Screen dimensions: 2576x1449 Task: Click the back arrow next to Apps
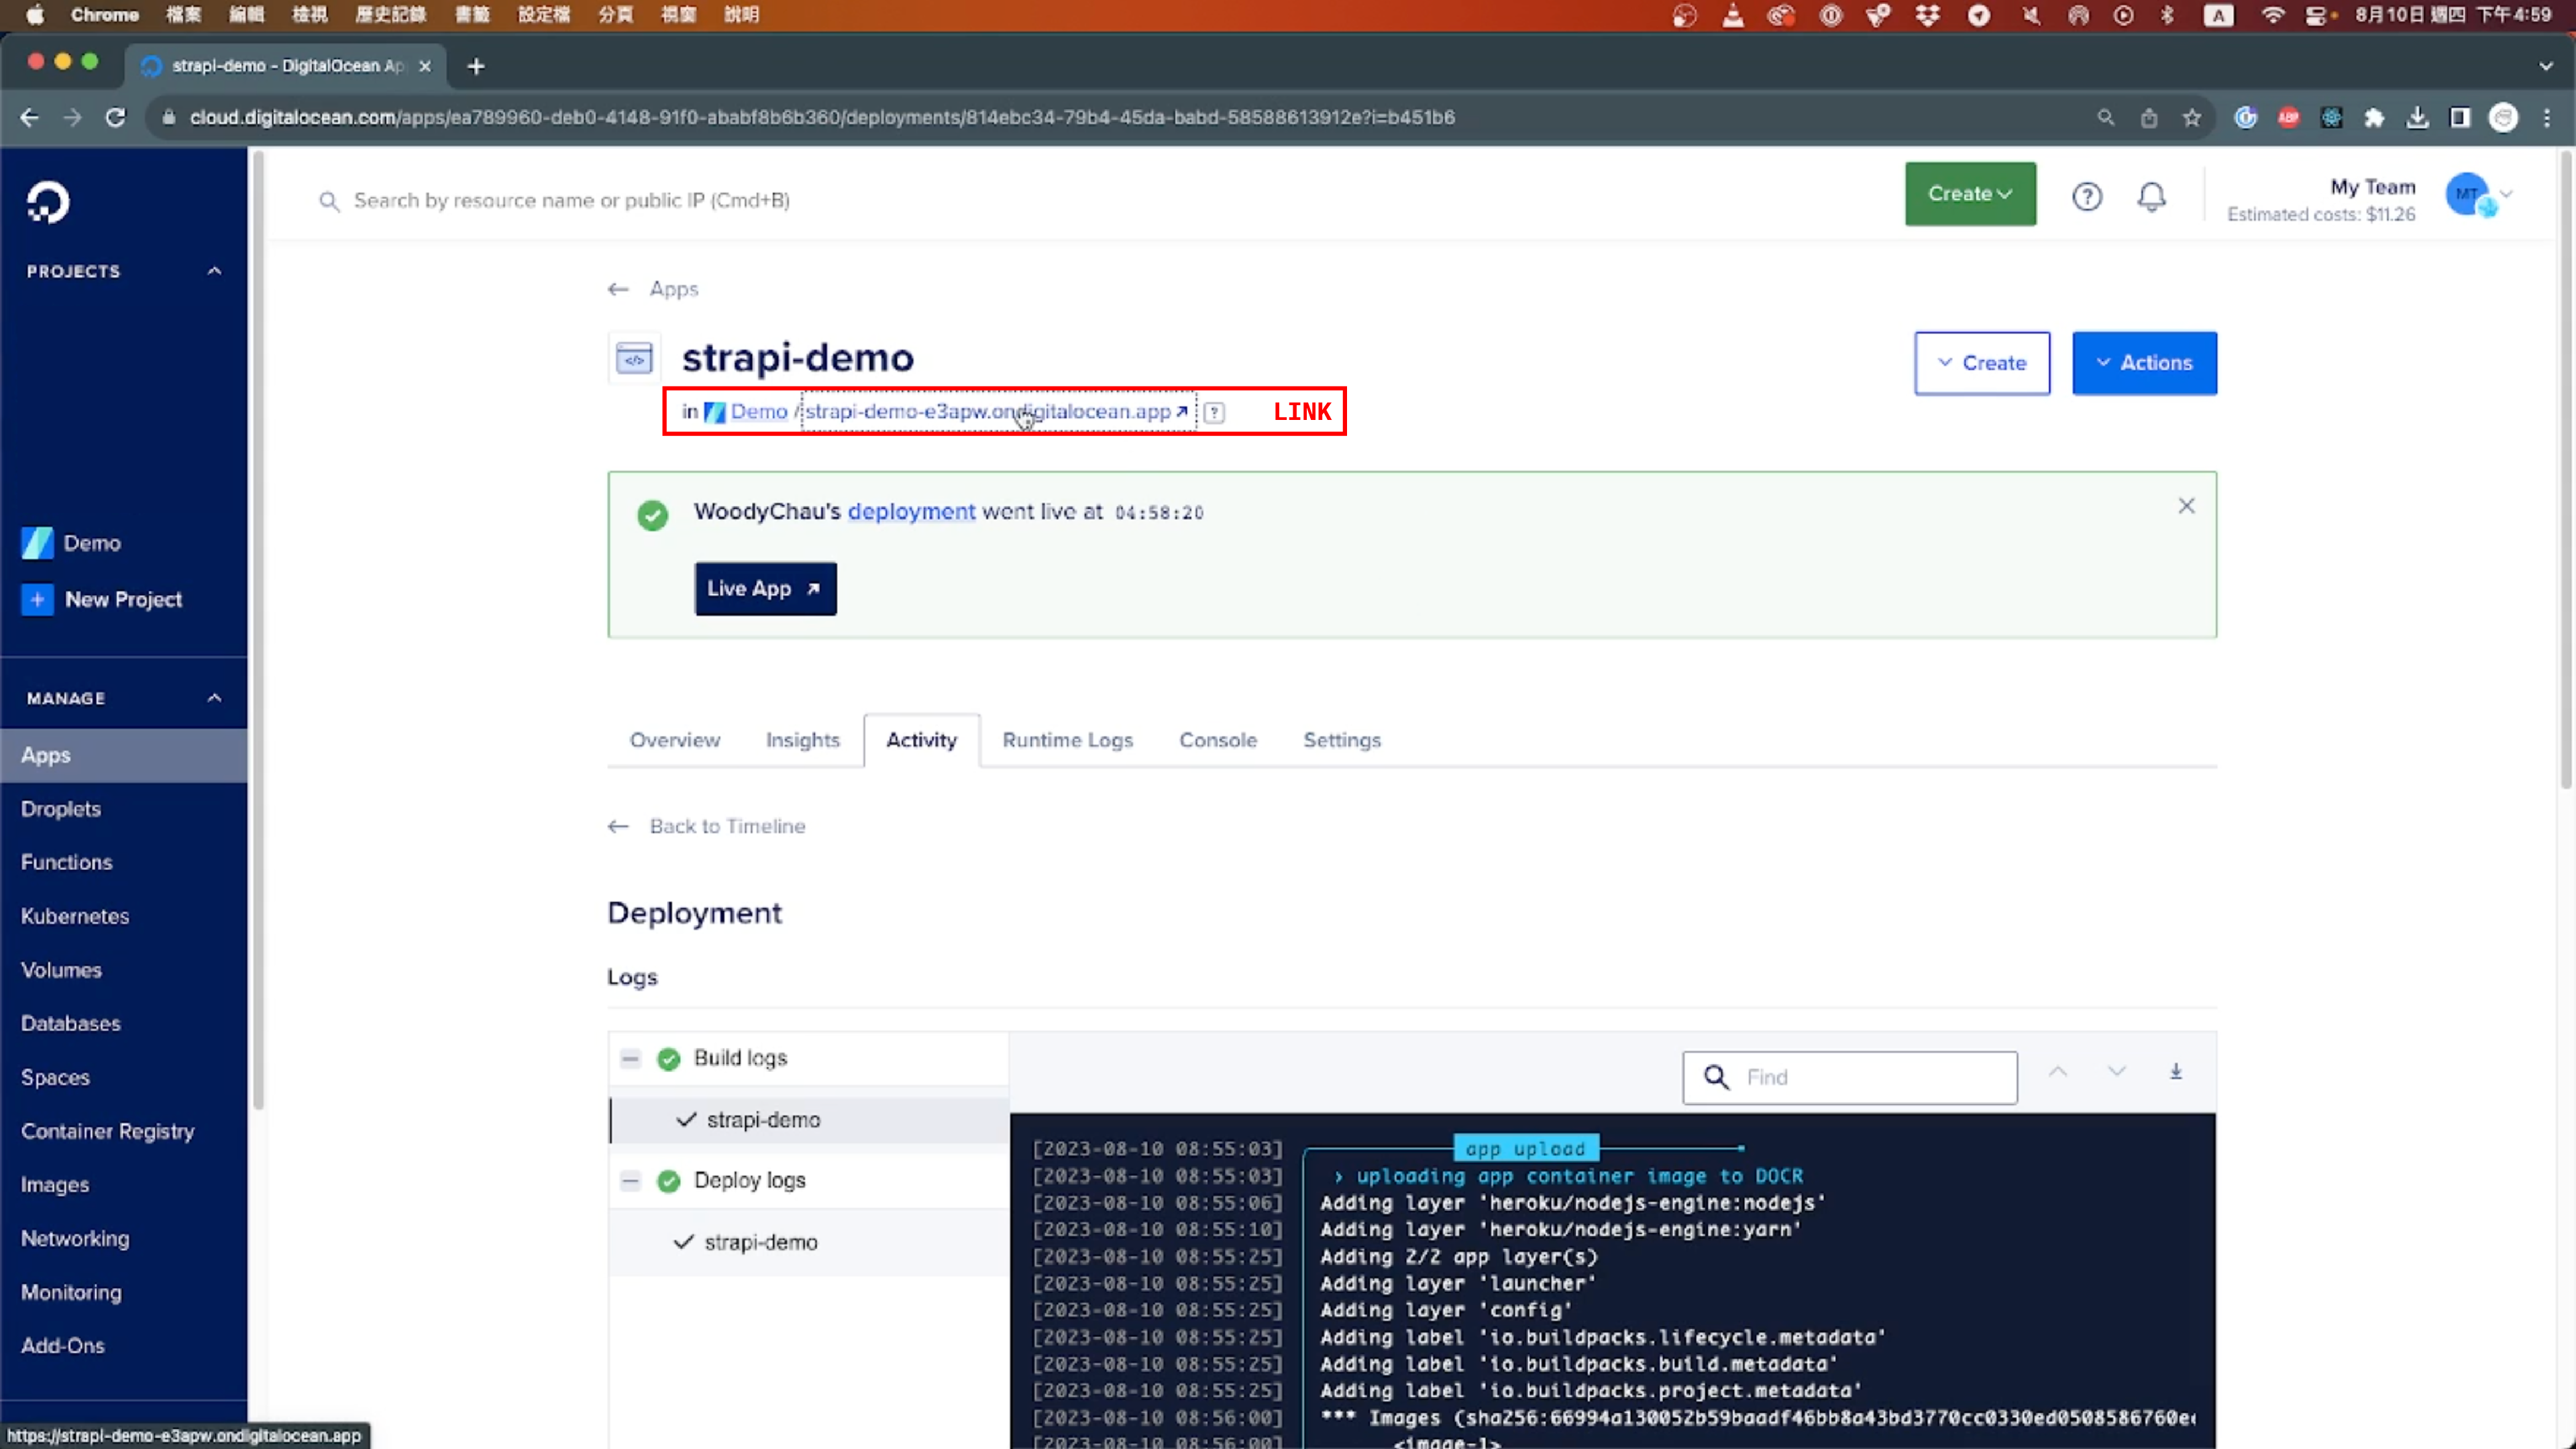pos(617,288)
